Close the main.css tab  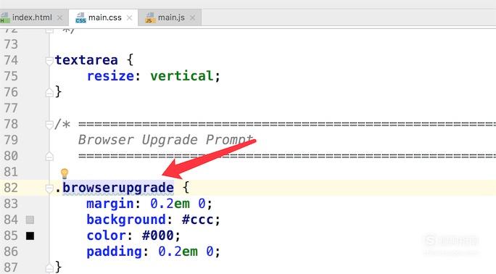(x=129, y=18)
